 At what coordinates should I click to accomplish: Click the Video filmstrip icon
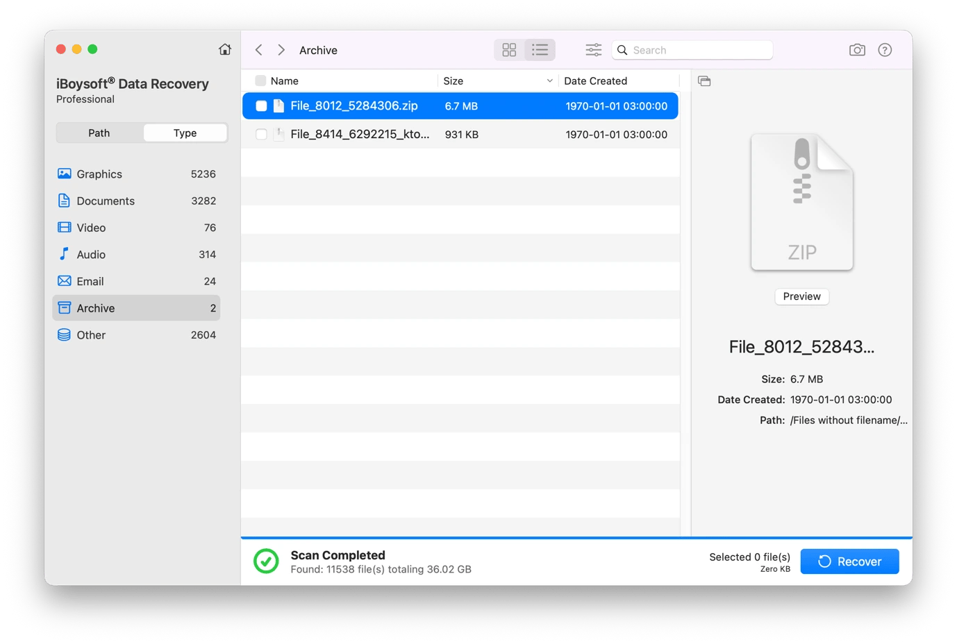[64, 228]
